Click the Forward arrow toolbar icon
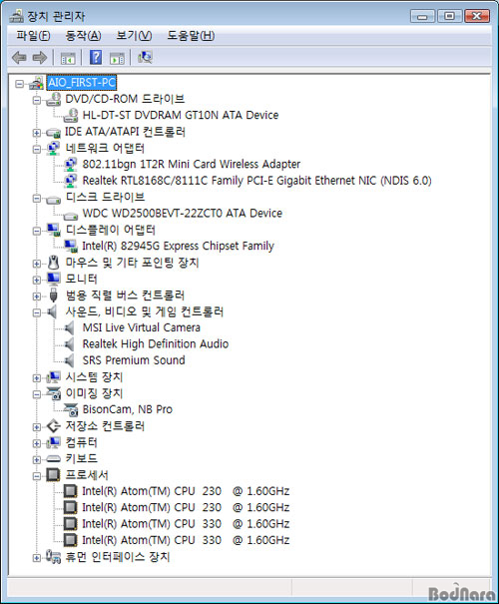This screenshot has width=499, height=604. (x=39, y=58)
